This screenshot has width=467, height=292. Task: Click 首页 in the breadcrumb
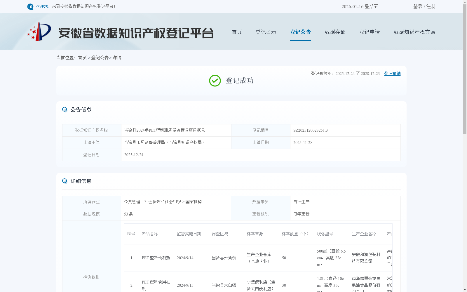pos(82,58)
